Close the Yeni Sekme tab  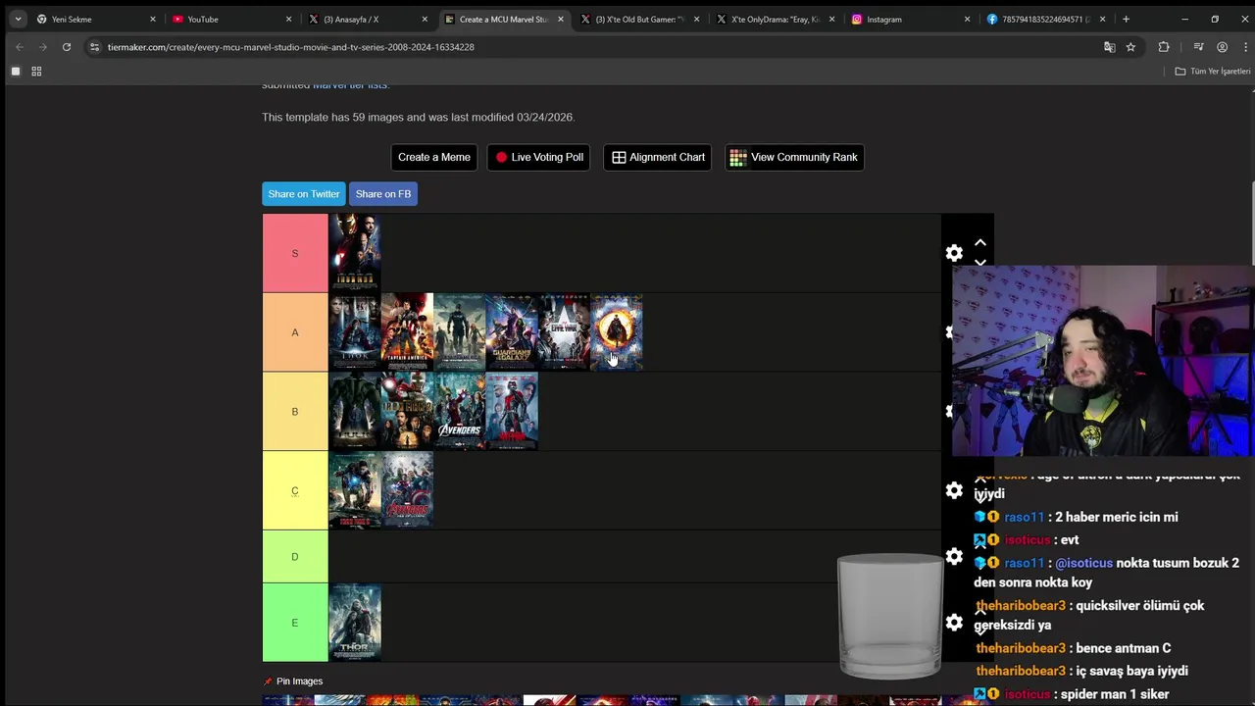[153, 19]
